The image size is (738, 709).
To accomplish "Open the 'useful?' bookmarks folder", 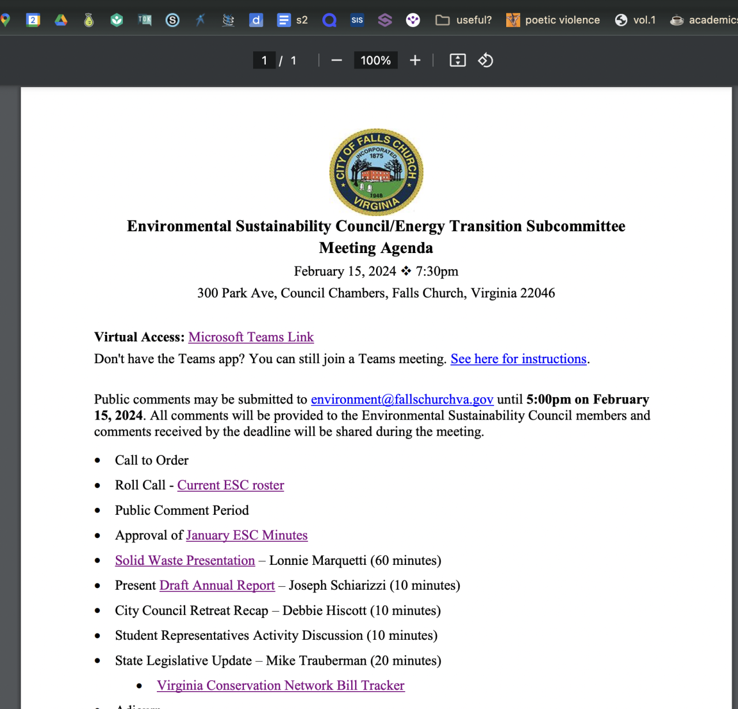I will 464,20.
